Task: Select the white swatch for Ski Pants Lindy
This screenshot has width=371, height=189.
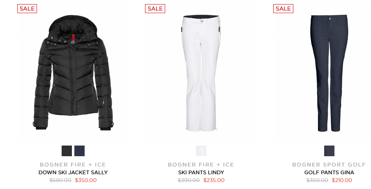Action: [201, 151]
